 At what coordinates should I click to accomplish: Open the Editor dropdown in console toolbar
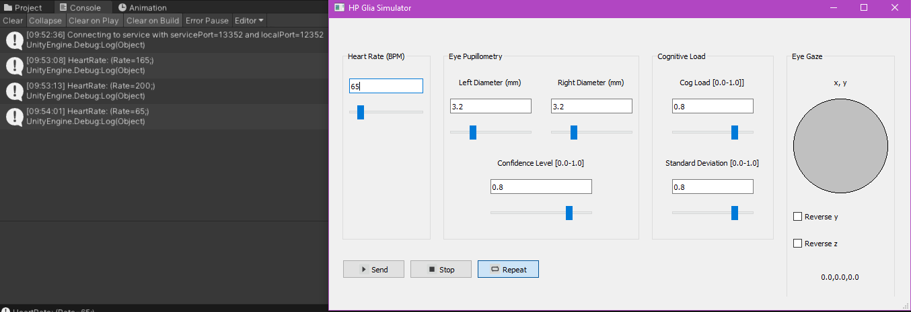[x=249, y=21]
